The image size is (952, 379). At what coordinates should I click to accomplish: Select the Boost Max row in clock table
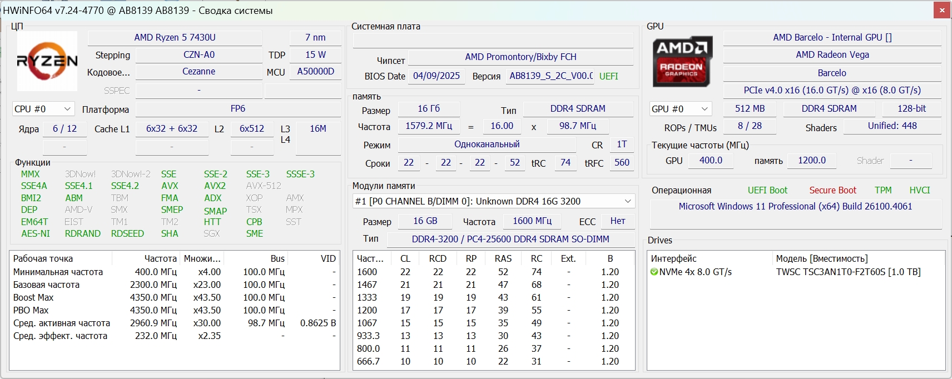pyautogui.click(x=33, y=297)
